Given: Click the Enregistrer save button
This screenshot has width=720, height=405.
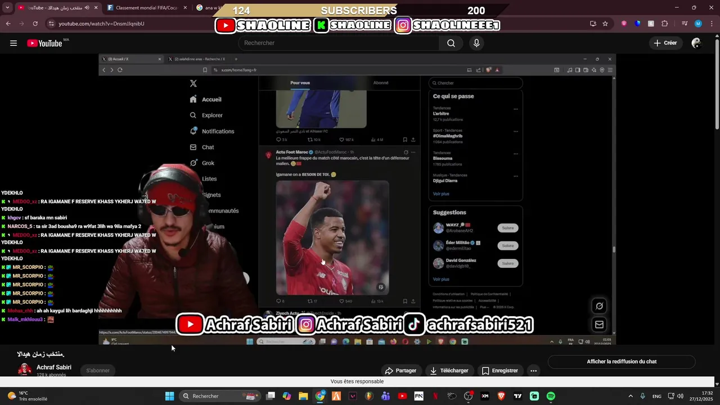Looking at the screenshot, I should 499,371.
